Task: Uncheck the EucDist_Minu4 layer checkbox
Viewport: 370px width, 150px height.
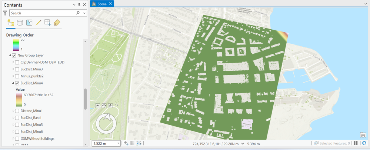Action: pyautogui.click(x=17, y=83)
